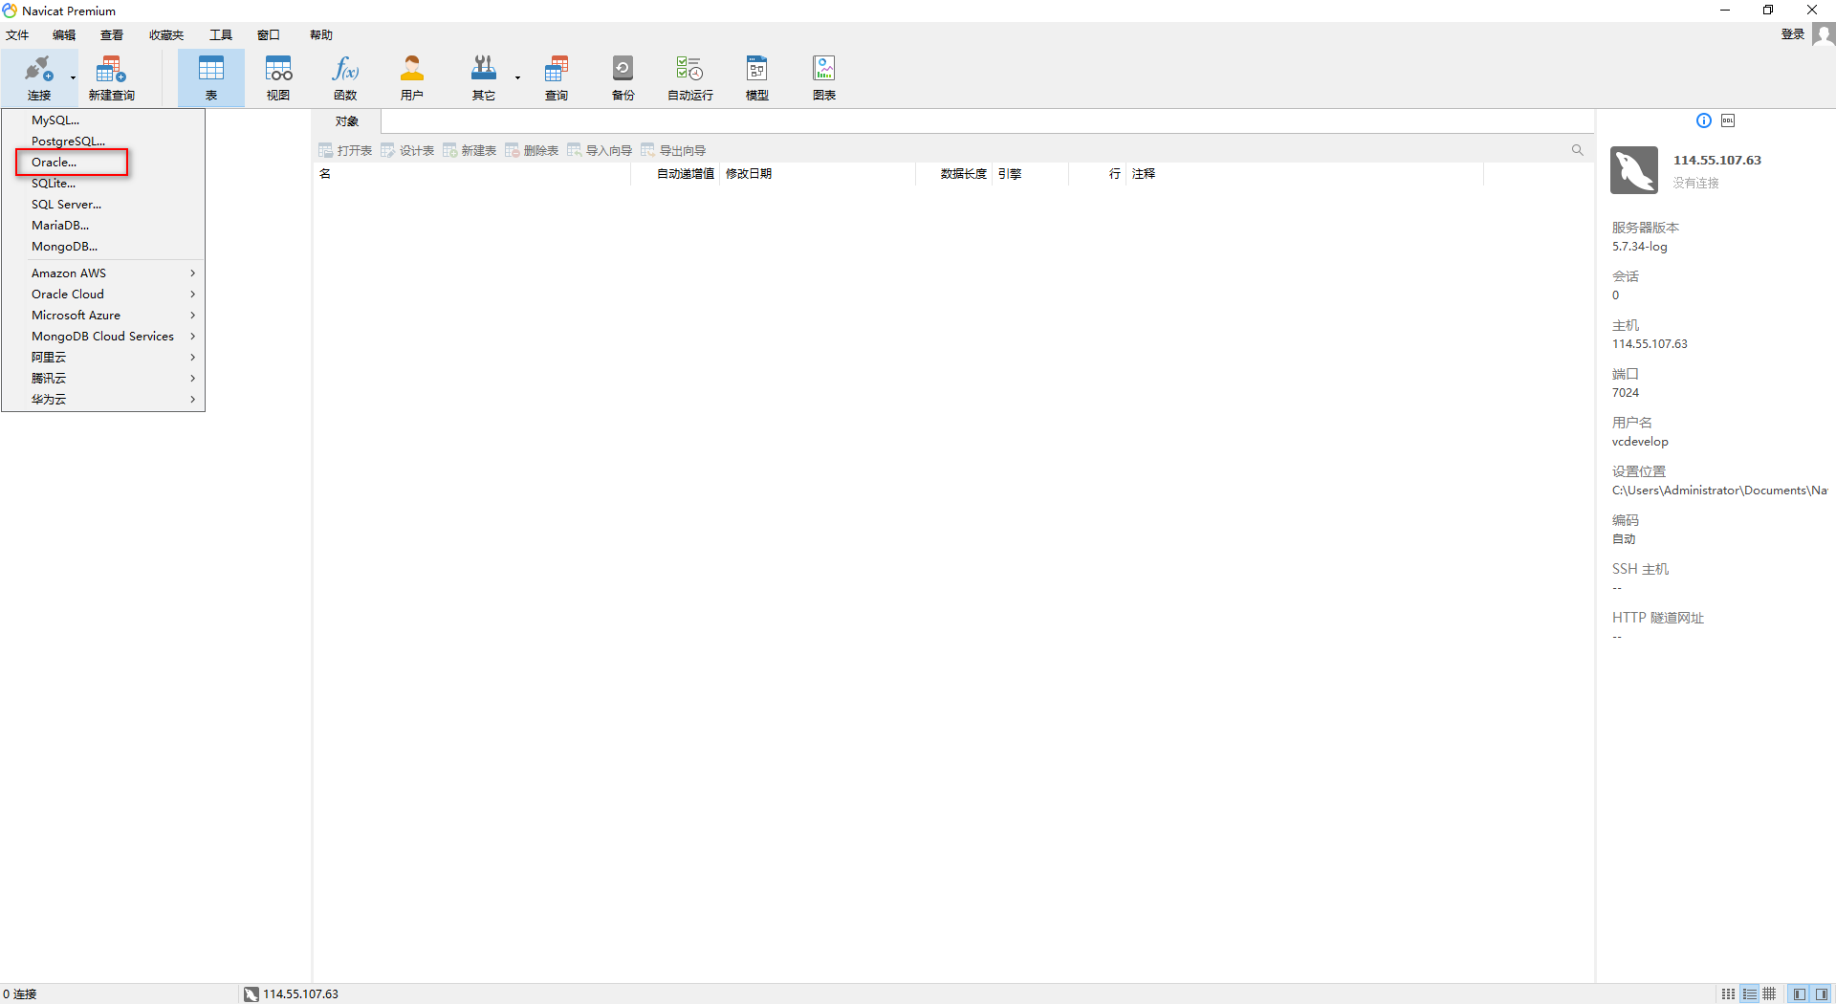This screenshot has height=1004, width=1836.
Task: Click the 打开表 button
Action: coord(345,151)
